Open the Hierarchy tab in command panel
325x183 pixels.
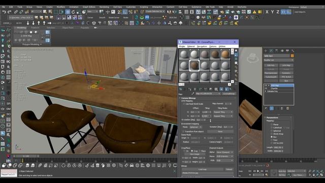(x=276, y=51)
